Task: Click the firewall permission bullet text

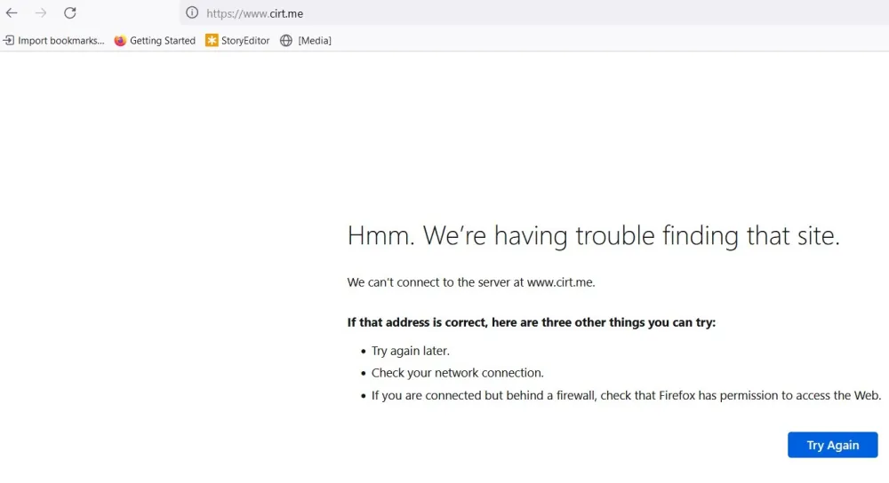Action: (x=626, y=395)
